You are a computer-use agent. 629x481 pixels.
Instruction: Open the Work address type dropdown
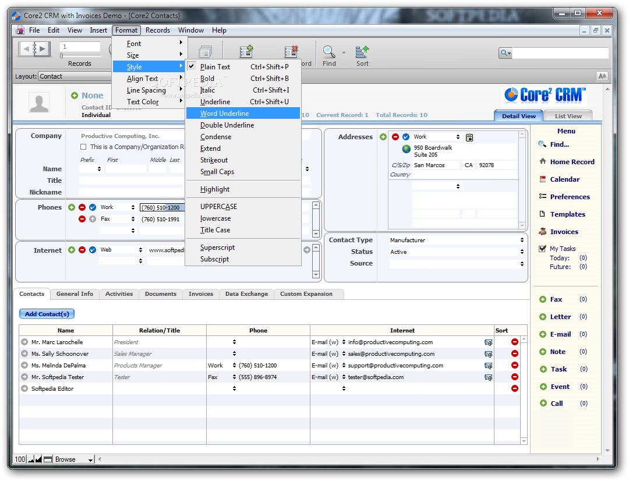pyautogui.click(x=437, y=137)
